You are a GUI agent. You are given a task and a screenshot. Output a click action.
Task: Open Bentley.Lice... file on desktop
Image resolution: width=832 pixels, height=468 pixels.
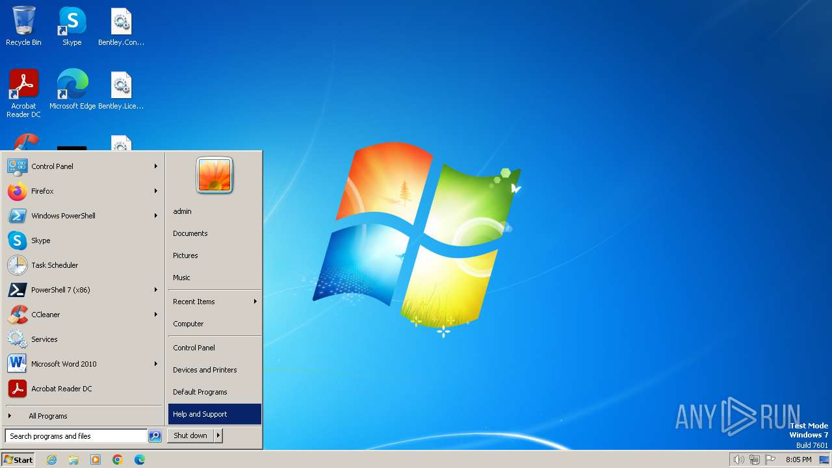click(121, 90)
